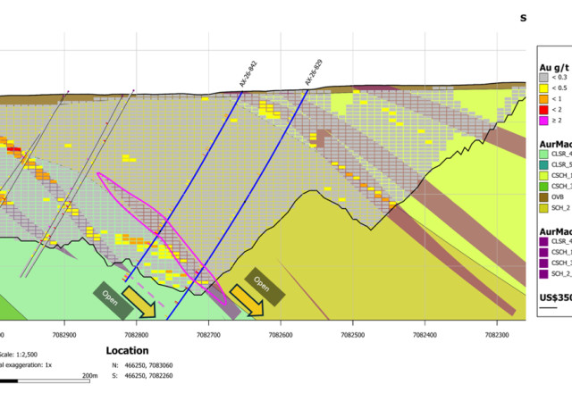Click the 200m scale bar
Viewport: 572px width, 393px height.
click(x=45, y=381)
